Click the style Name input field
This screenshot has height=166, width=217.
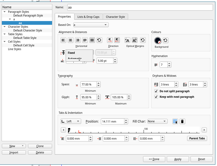140,7
